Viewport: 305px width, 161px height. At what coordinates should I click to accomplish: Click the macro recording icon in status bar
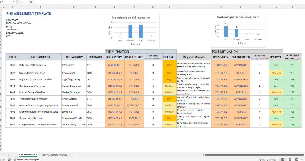[10, 160]
